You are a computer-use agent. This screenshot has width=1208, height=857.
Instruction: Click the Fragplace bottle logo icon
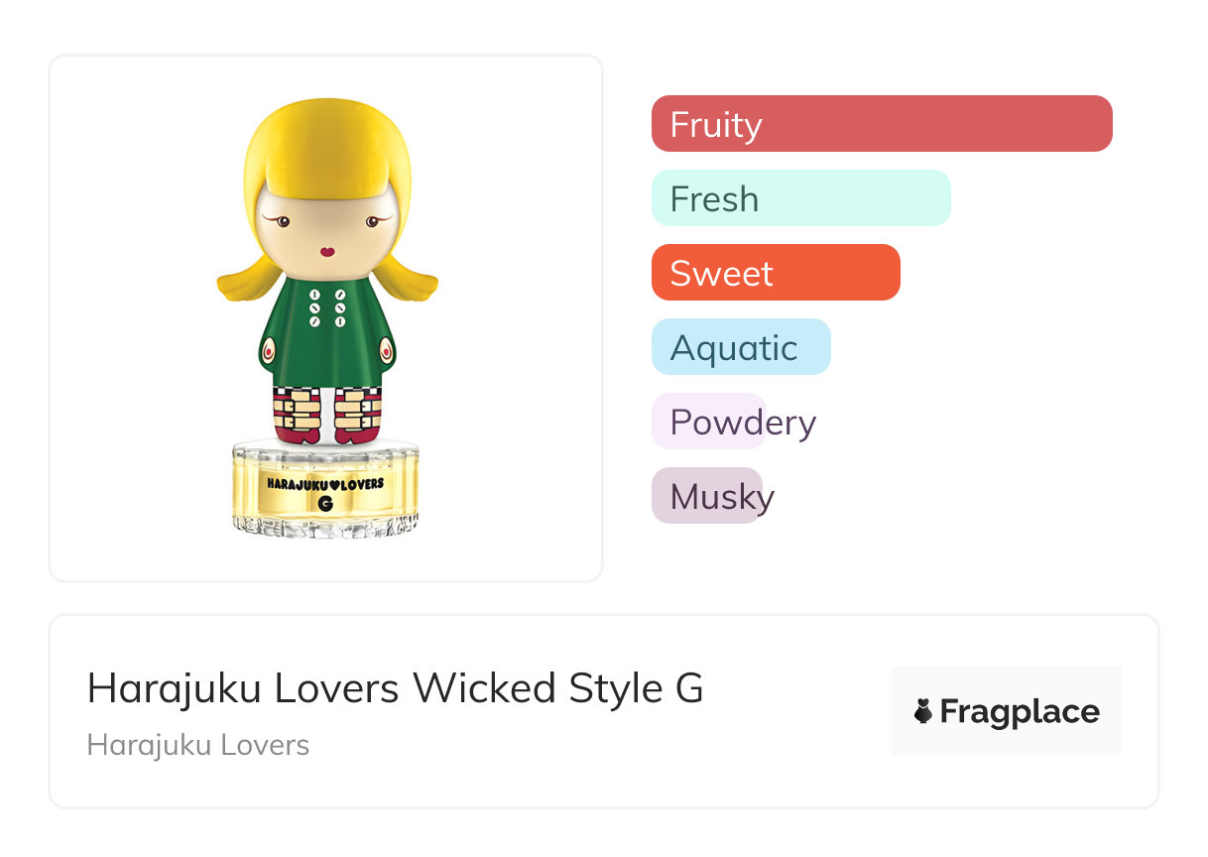(923, 711)
